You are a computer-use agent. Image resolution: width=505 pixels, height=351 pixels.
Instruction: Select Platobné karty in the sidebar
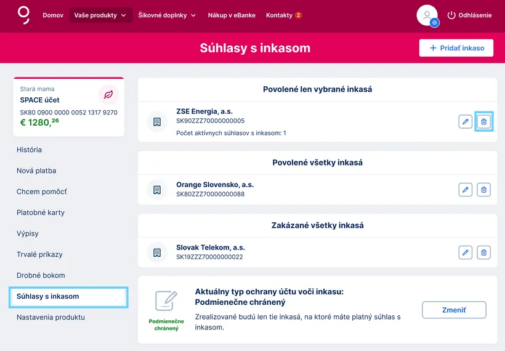click(x=41, y=212)
